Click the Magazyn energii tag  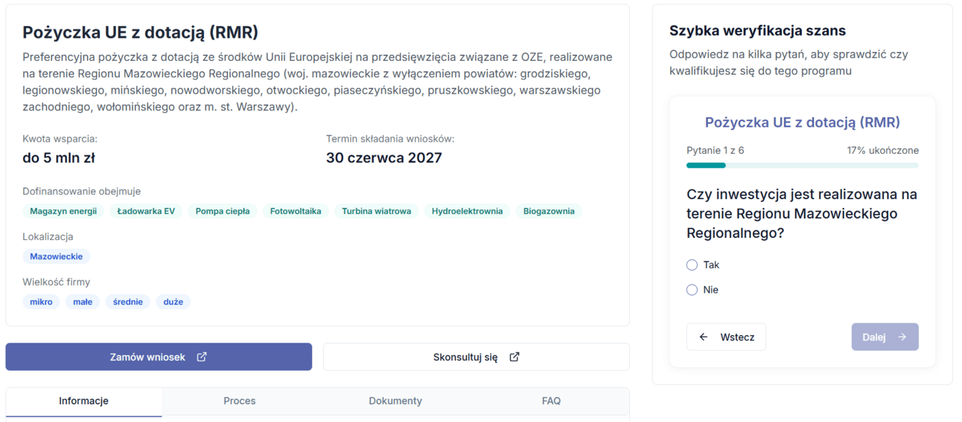(63, 211)
